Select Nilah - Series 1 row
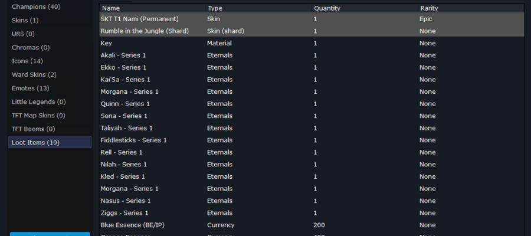 point(312,164)
